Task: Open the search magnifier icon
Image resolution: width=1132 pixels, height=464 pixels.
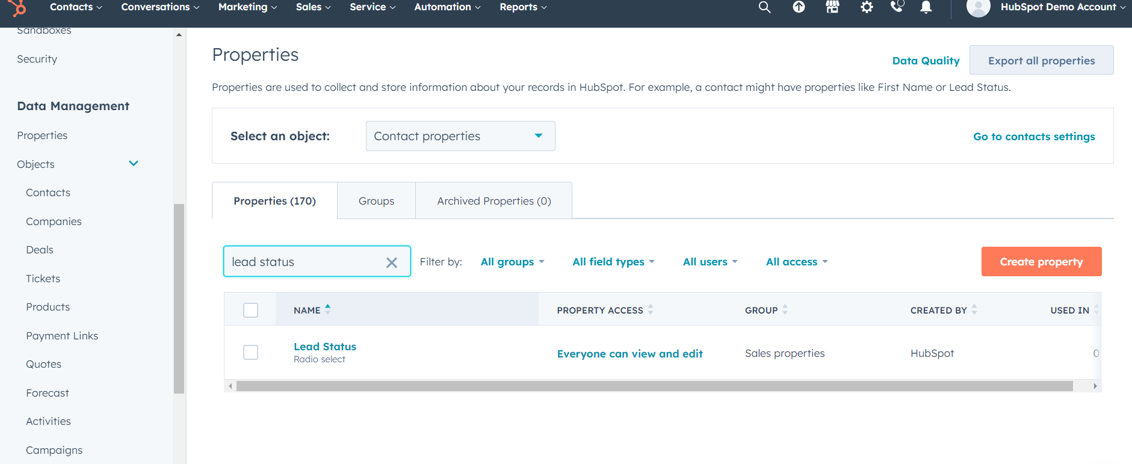Action: click(x=764, y=7)
